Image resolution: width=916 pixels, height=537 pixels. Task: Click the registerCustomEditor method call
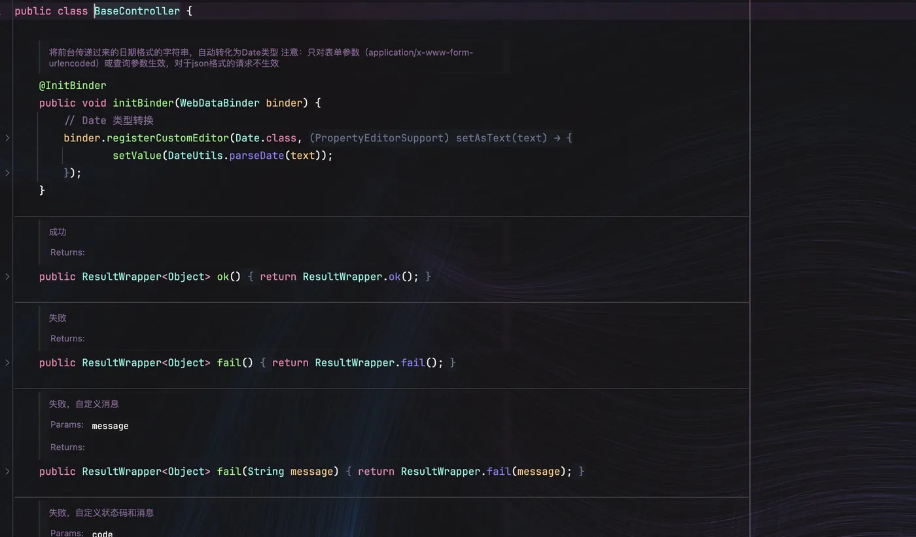(168, 138)
